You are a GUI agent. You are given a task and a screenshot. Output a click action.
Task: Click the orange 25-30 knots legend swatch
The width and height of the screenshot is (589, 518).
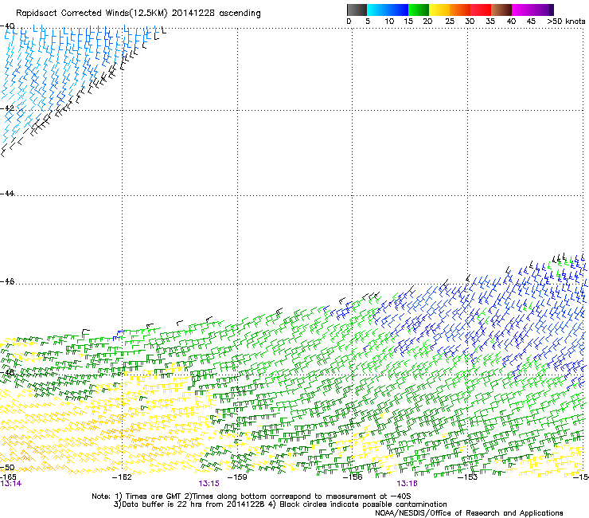click(460, 10)
